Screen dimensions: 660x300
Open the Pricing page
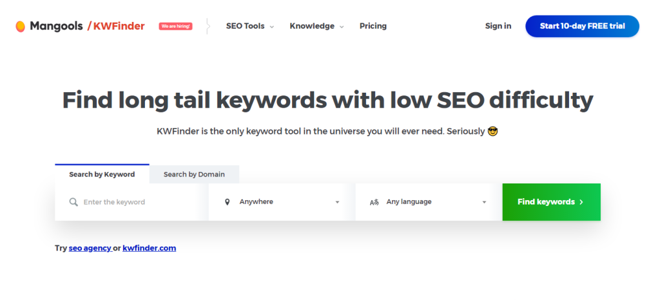pyautogui.click(x=373, y=26)
